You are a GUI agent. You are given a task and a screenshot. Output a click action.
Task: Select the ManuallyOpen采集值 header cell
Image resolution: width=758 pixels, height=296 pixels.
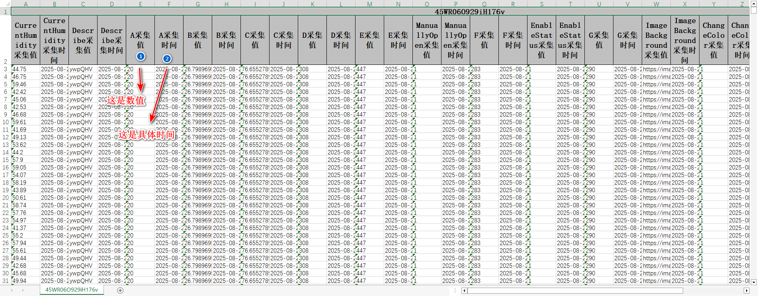427,40
